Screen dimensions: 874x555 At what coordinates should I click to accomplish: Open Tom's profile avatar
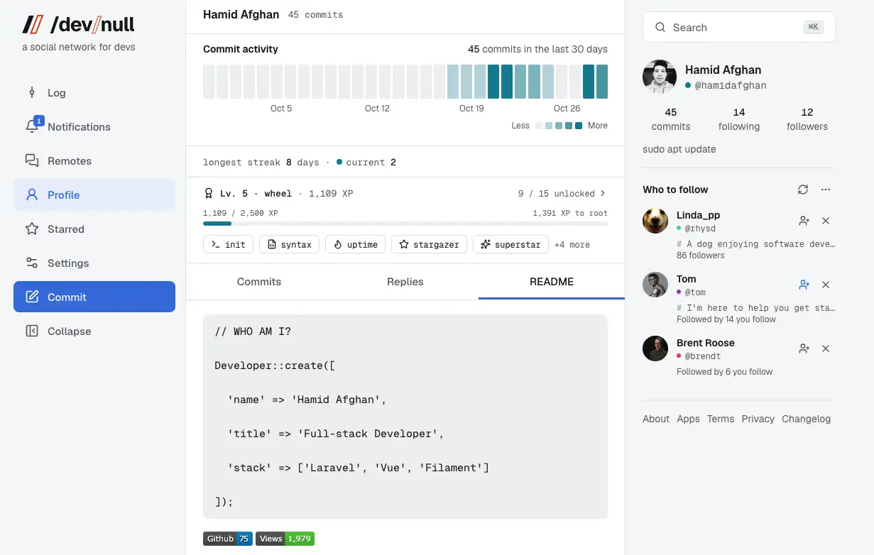coord(655,285)
